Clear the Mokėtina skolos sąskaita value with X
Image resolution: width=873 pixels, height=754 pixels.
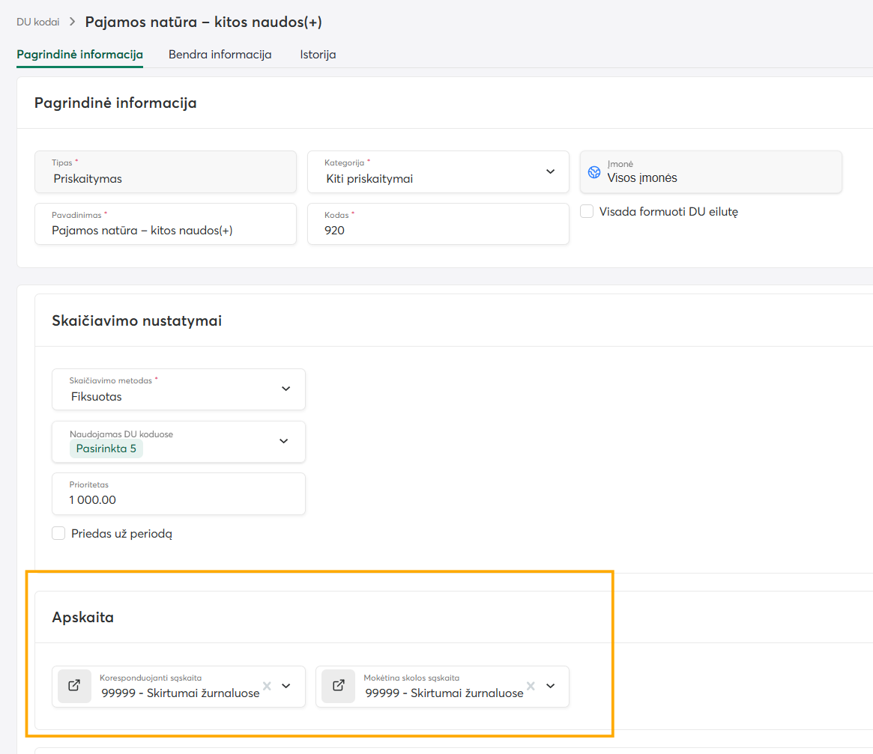click(x=531, y=686)
